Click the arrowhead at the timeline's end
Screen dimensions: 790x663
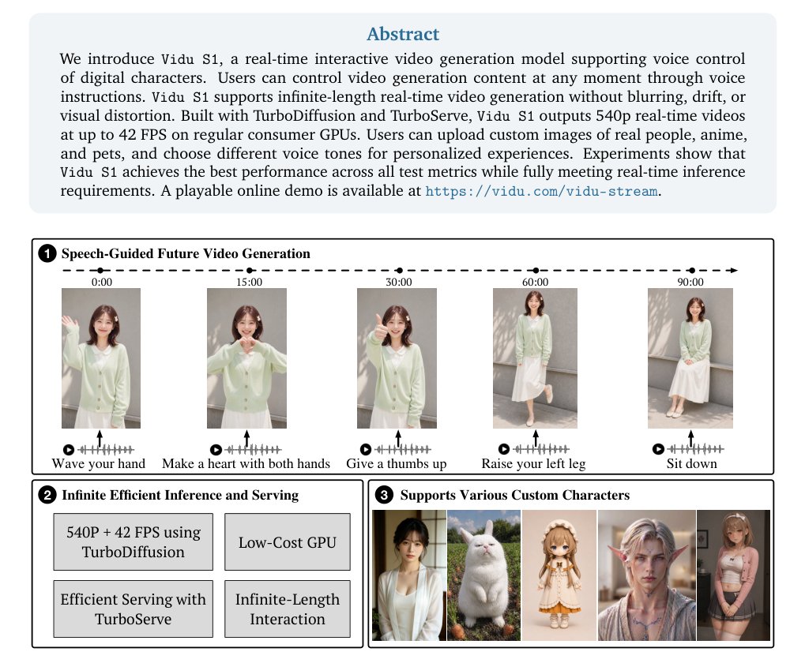(x=734, y=271)
